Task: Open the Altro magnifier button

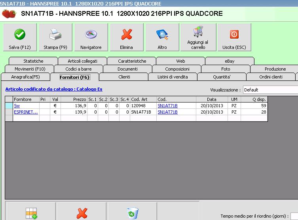Action: pos(162,37)
